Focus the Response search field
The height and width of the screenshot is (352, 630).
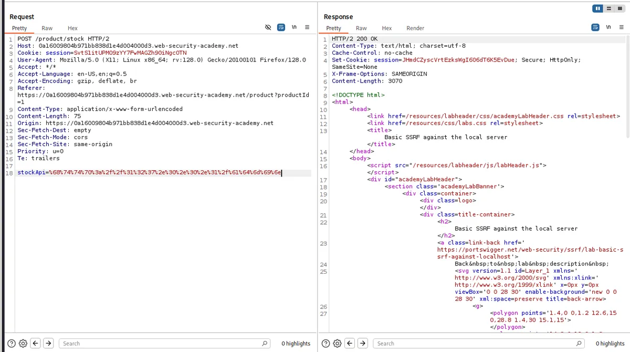tap(479, 343)
